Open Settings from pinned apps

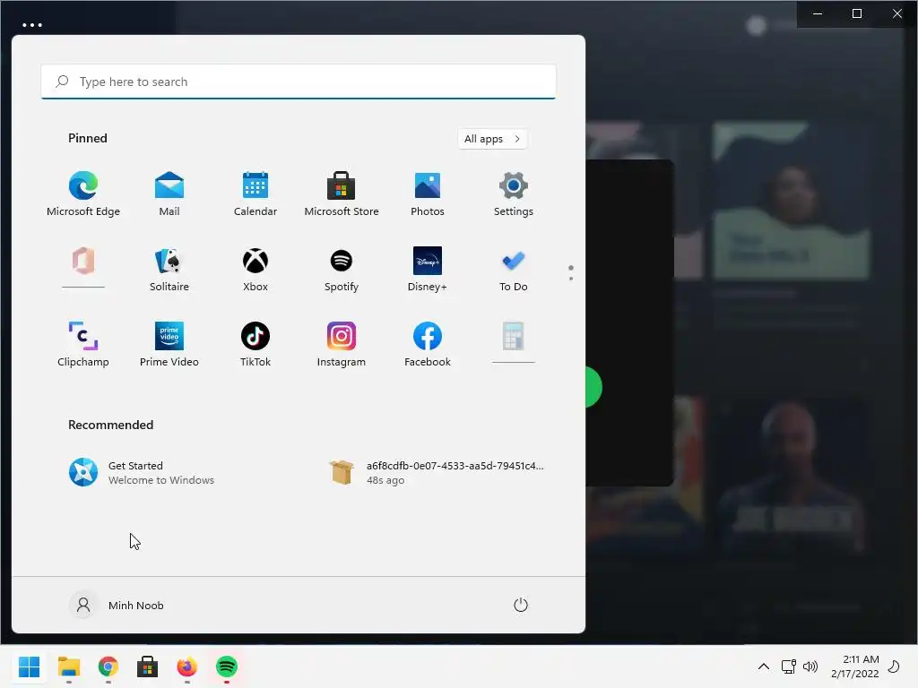pos(514,194)
